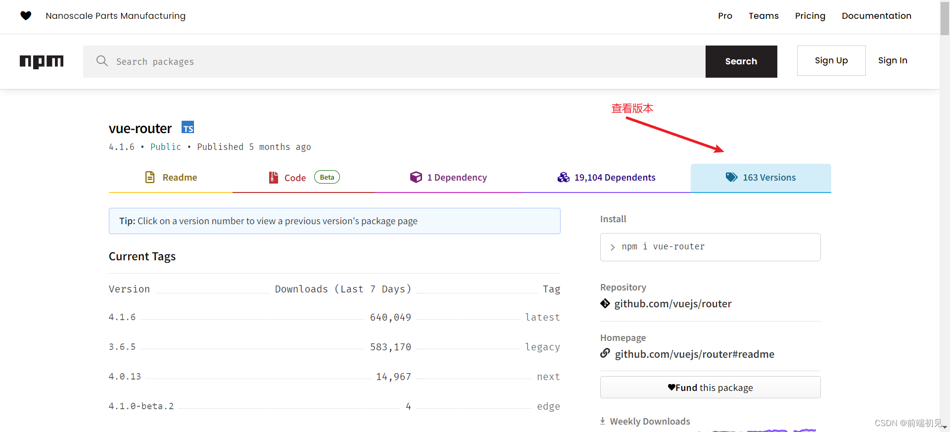Open Pro in top navigation
The width and height of the screenshot is (950, 432).
pyautogui.click(x=725, y=16)
